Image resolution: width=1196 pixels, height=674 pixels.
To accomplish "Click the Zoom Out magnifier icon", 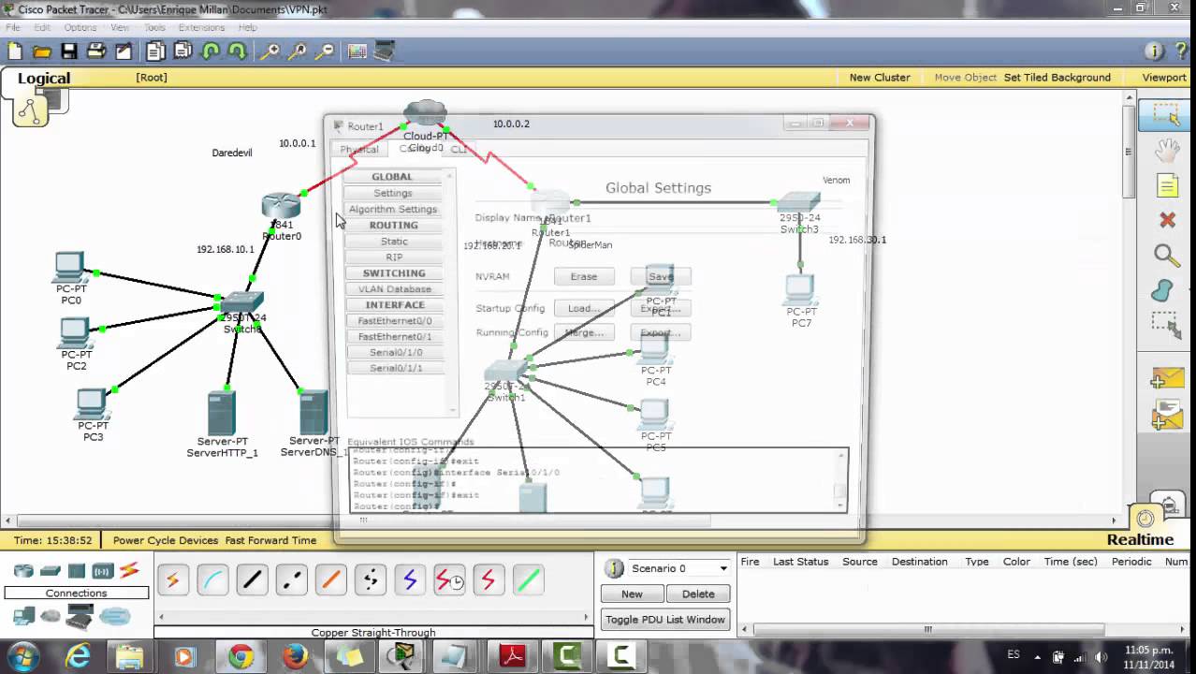I will click(x=326, y=51).
